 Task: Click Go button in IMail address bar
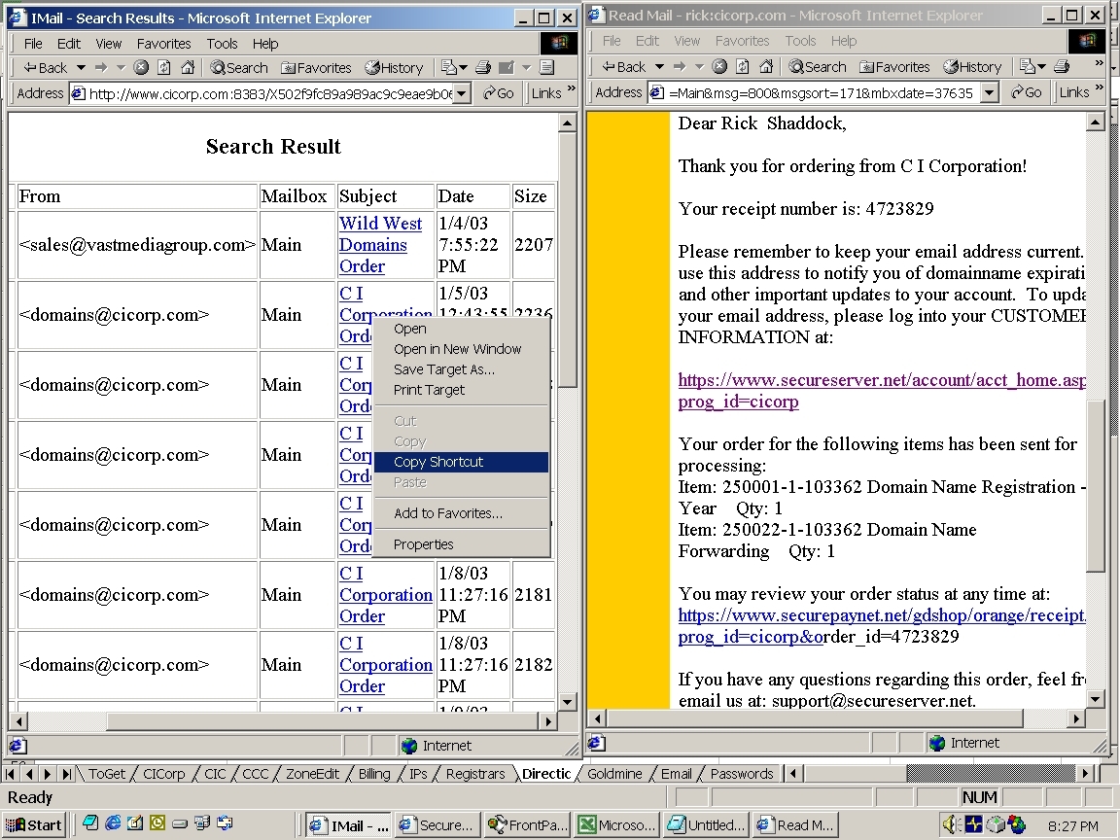pyautogui.click(x=498, y=93)
